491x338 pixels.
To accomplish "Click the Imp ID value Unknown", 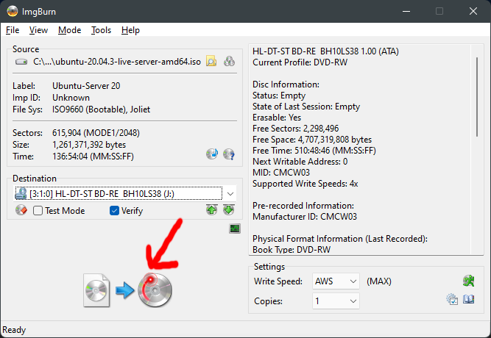I will click(71, 98).
